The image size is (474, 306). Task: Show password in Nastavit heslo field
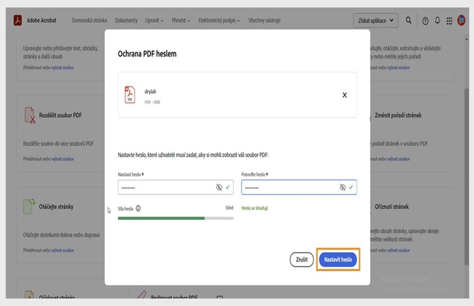[219, 188]
